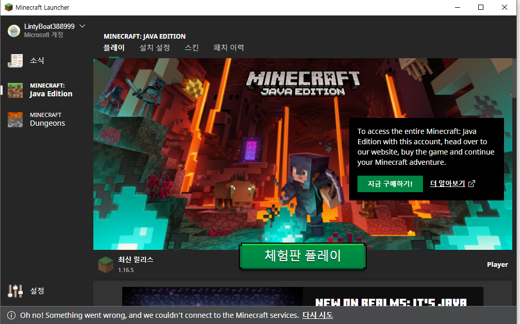Click the MINECRAFT: JAVA EDITION heading
The height and width of the screenshot is (324, 520).
[144, 37]
